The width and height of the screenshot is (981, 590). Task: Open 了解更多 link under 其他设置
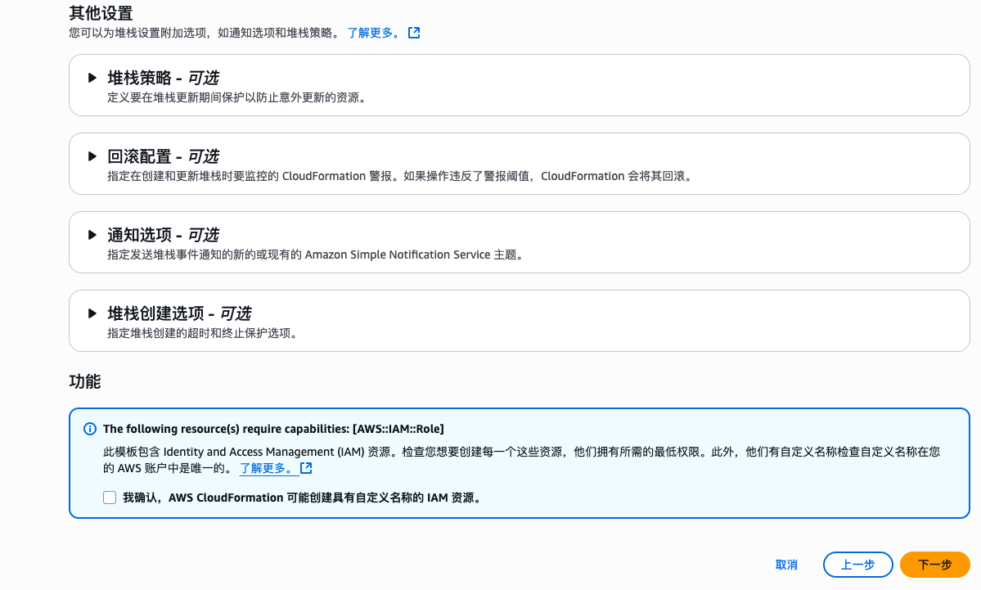[x=374, y=33]
